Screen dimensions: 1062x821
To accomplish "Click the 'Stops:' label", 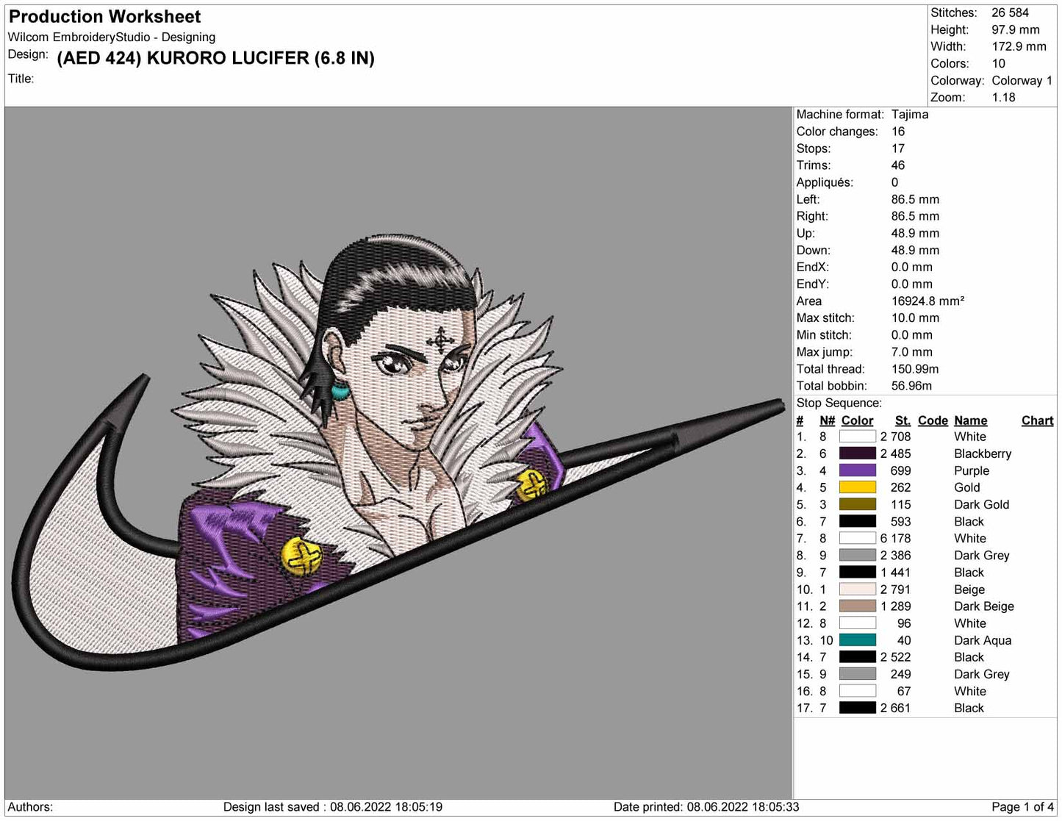I will click(814, 148).
